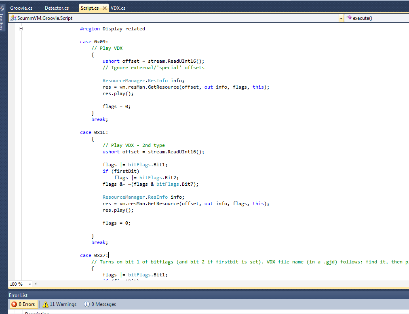
Task: Open the VDX.cs tab
Action: [118, 8]
